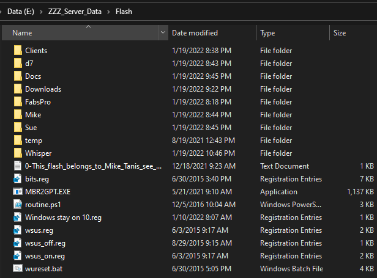Click the text document icon for 0-This_flash_belongs file
Image resolution: width=377 pixels, height=278 pixels.
point(18,166)
